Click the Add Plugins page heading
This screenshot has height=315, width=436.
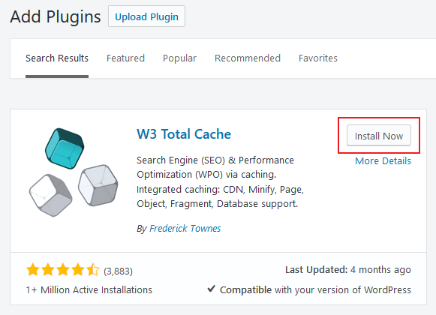pos(56,16)
